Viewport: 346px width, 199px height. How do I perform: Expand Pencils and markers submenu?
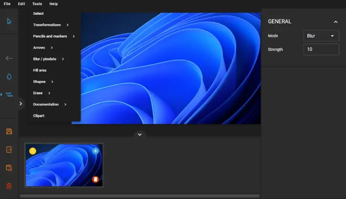(x=54, y=36)
